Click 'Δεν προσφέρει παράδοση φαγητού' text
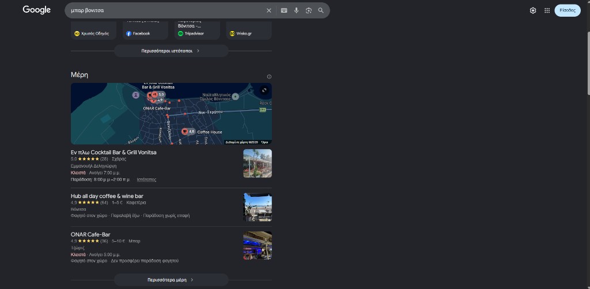The width and height of the screenshot is (590, 289). point(145,261)
